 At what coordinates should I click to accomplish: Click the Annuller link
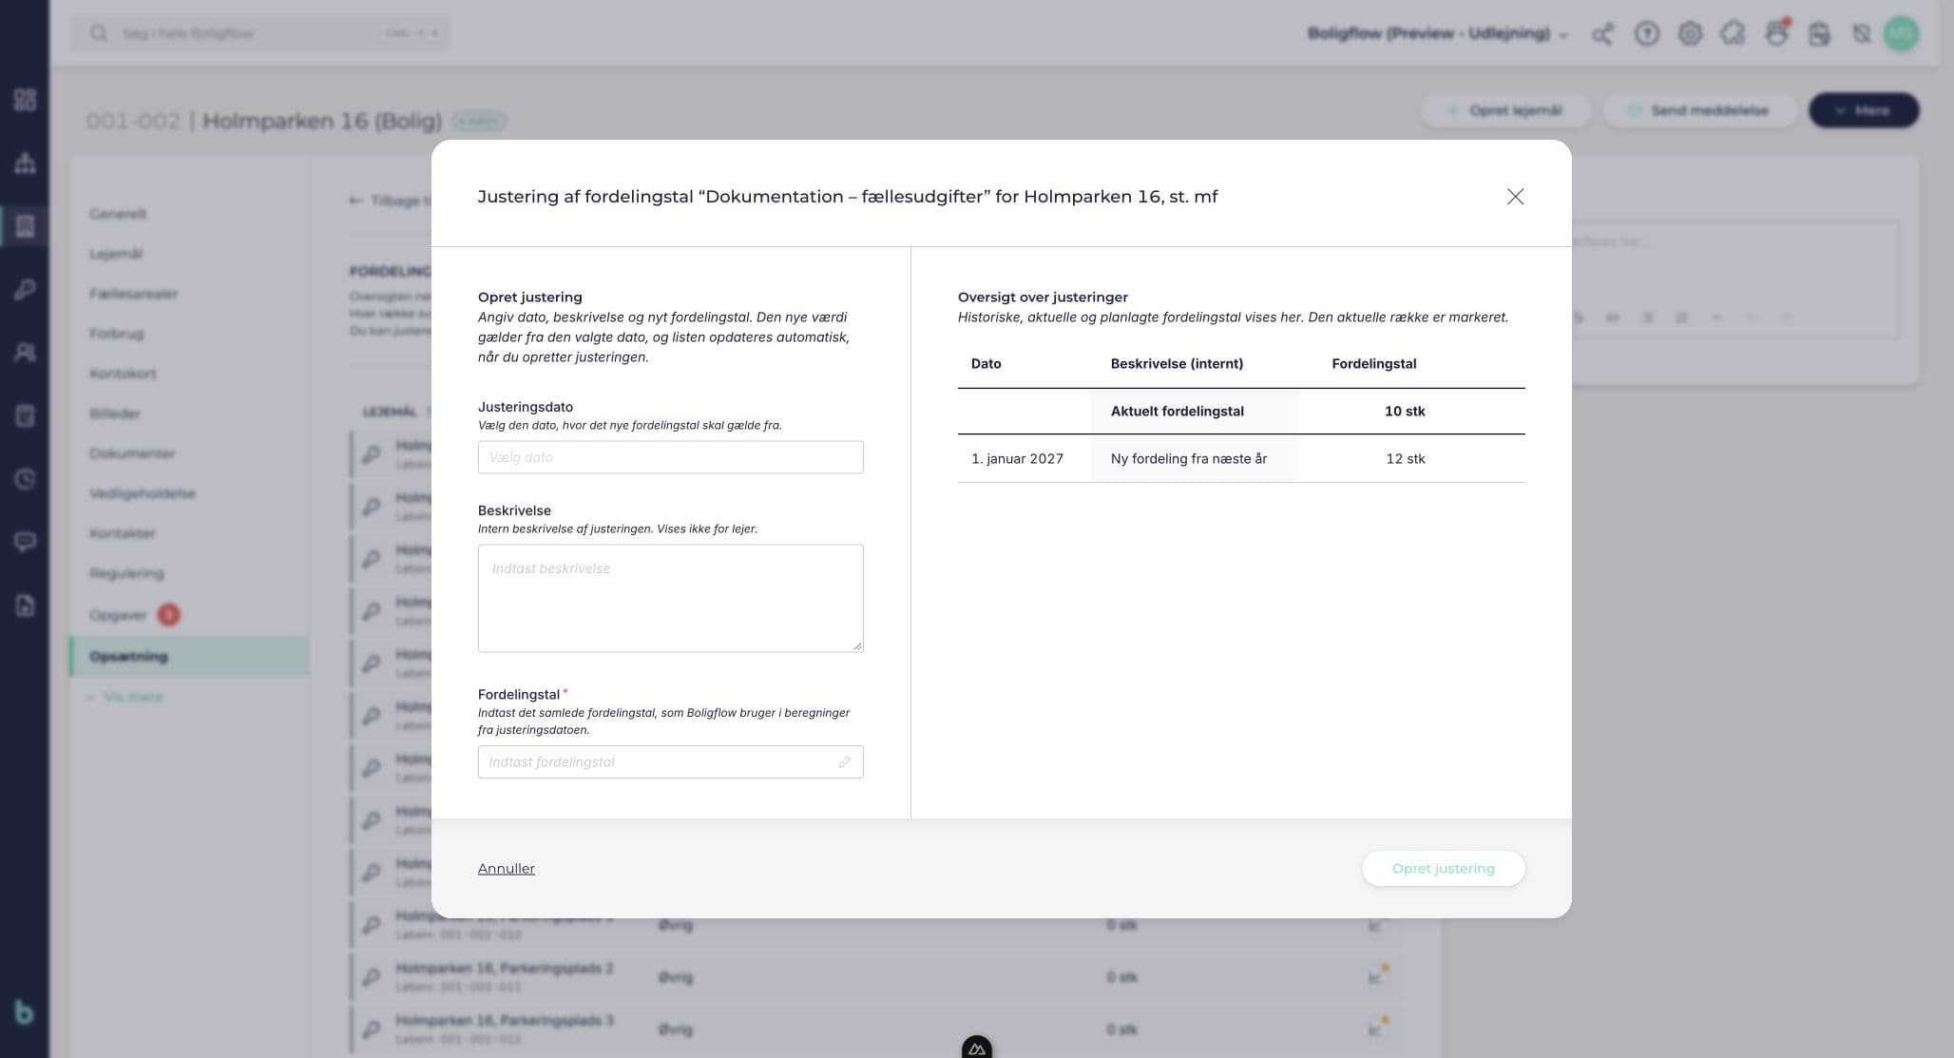click(506, 868)
